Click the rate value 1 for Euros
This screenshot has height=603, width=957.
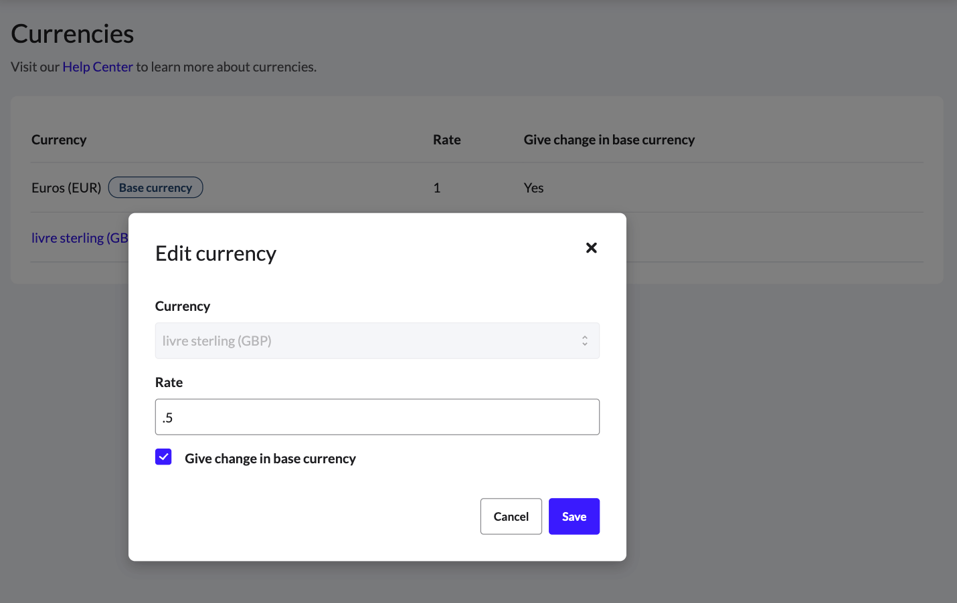(437, 188)
